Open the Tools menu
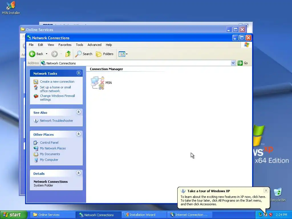 tap(80, 45)
